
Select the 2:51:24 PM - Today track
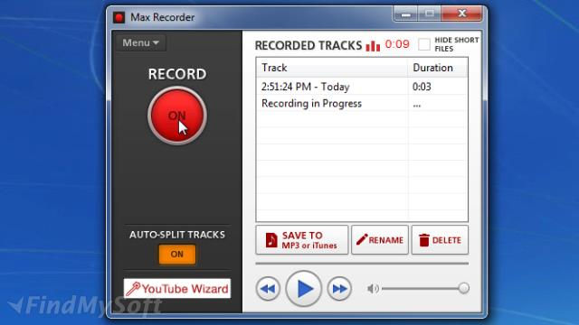pyautogui.click(x=362, y=87)
